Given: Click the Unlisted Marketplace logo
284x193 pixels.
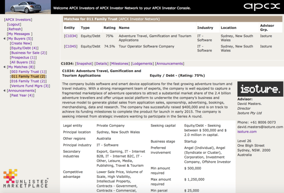Looking at the screenshot, I should pyautogui.click(x=26, y=179).
